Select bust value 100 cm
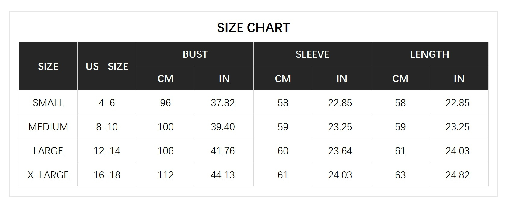This screenshot has height=214, width=513. 166,127
